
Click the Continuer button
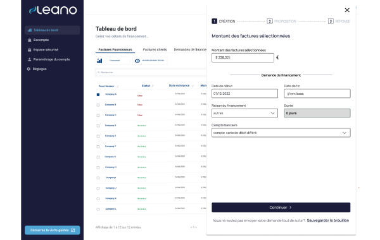pos(281,207)
